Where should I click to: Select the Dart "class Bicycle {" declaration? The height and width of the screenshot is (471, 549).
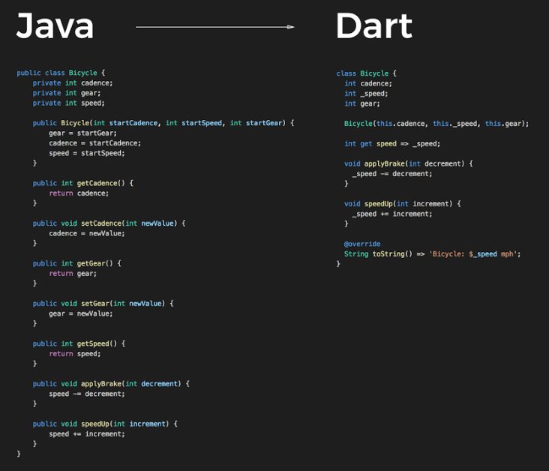click(366, 73)
